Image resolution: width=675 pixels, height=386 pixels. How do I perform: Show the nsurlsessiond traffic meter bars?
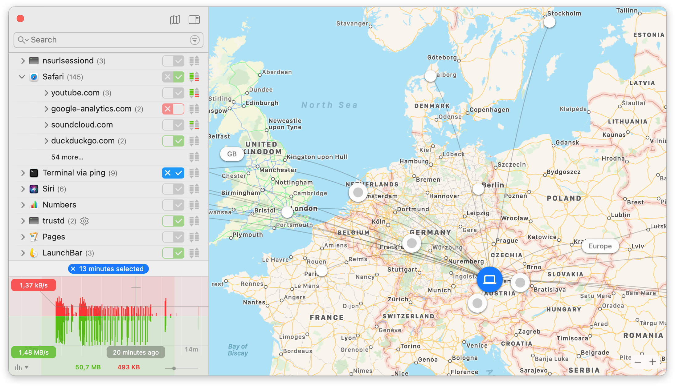click(194, 61)
